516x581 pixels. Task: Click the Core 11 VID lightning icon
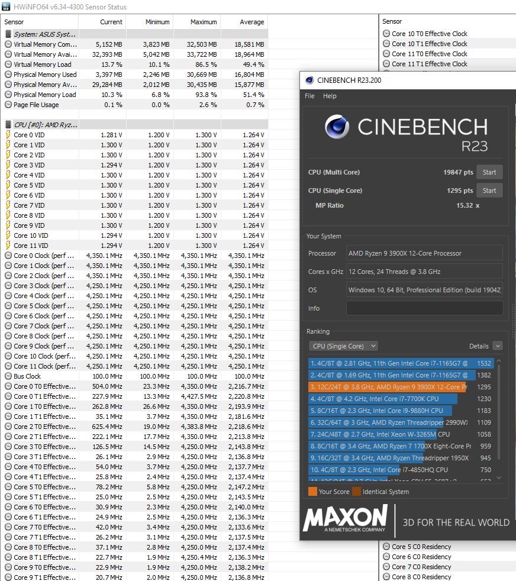click(8, 246)
